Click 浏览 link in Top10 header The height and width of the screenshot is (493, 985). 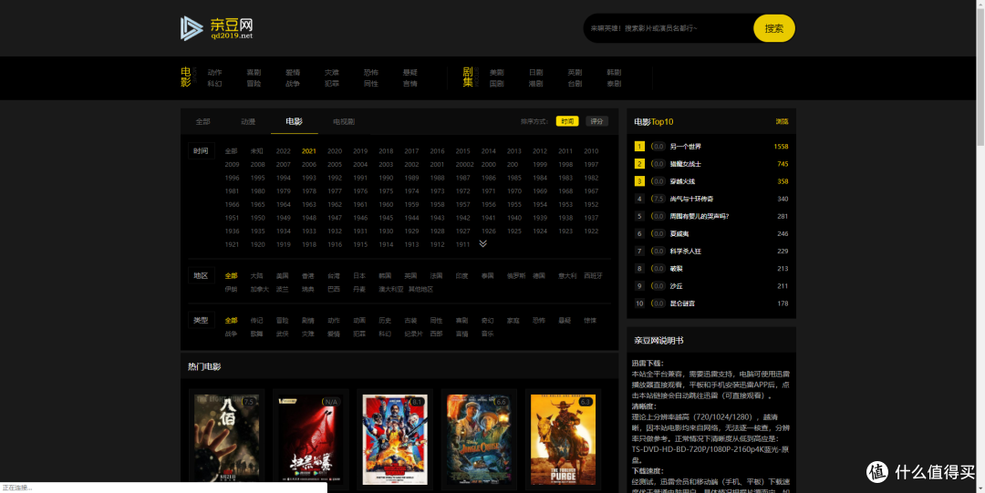(782, 121)
